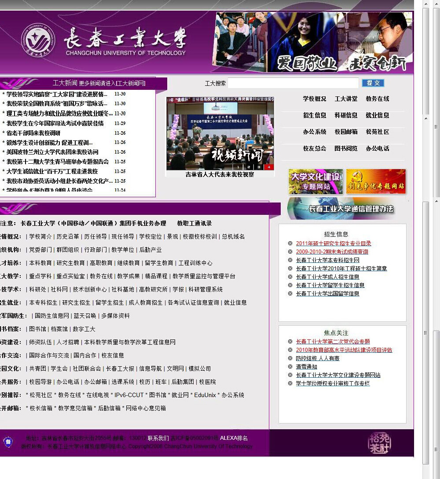Click the police record badge icon in footer
440x479 pixels.
[8, 442]
